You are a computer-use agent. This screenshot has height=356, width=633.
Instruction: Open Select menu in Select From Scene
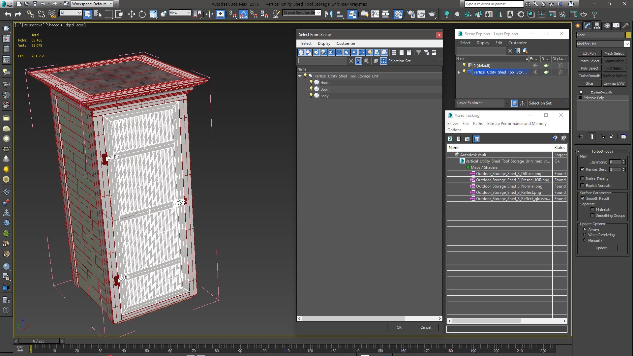pos(306,44)
